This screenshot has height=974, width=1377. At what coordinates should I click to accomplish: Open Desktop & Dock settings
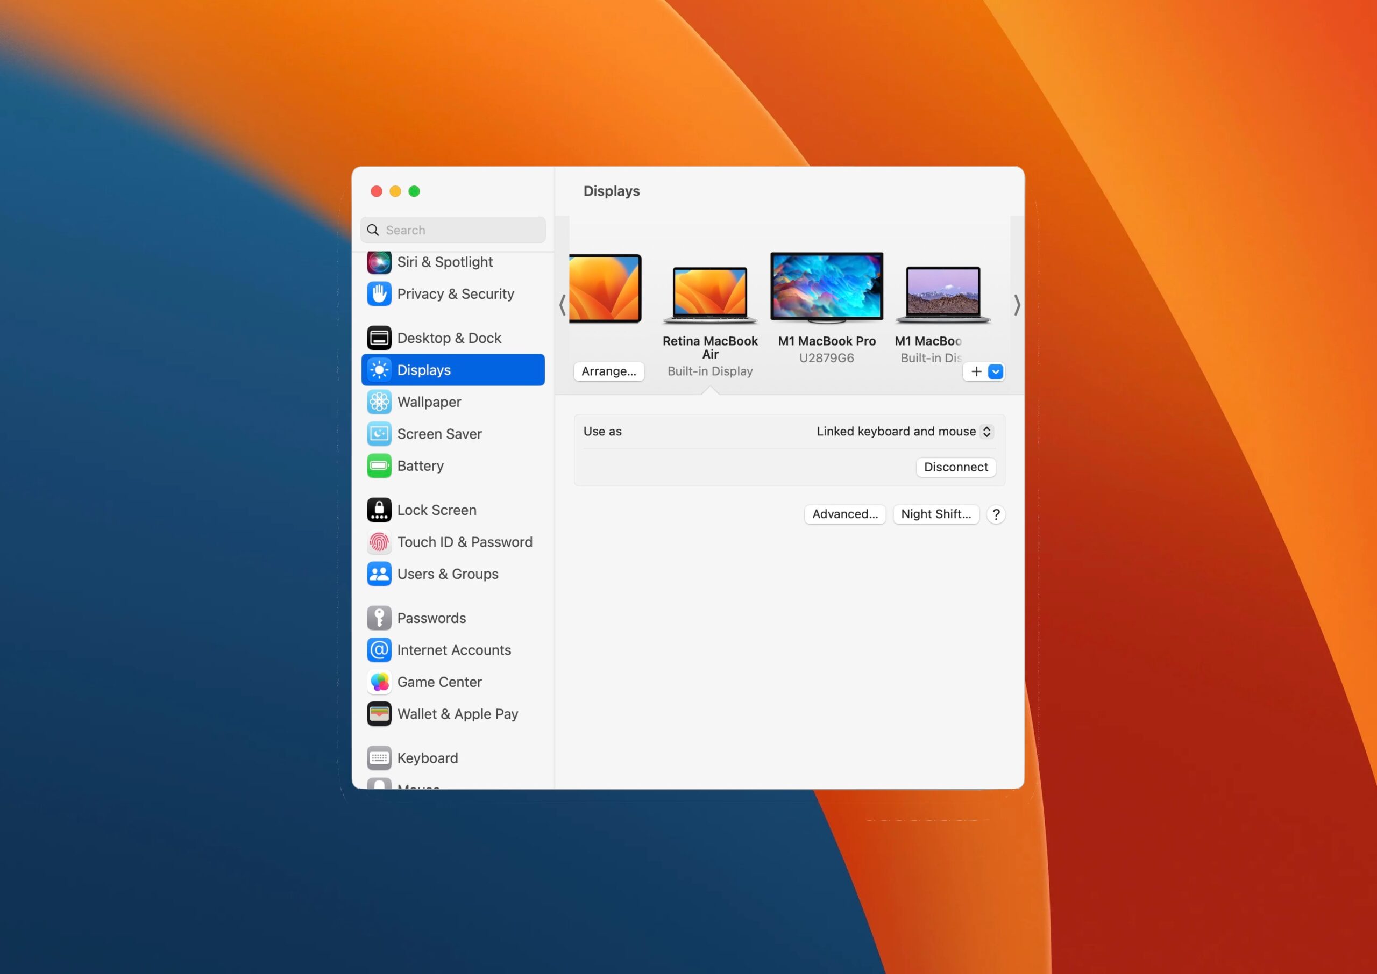tap(449, 338)
